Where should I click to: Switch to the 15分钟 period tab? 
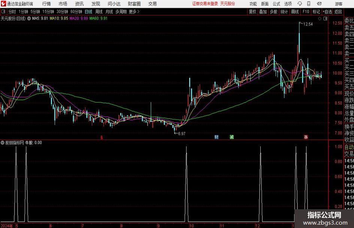pos(48,12)
